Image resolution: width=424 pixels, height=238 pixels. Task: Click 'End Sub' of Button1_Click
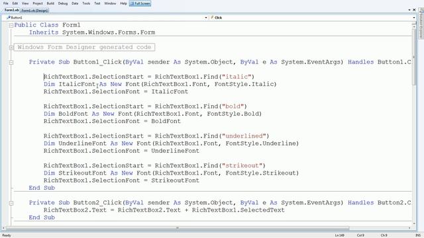pos(42,188)
